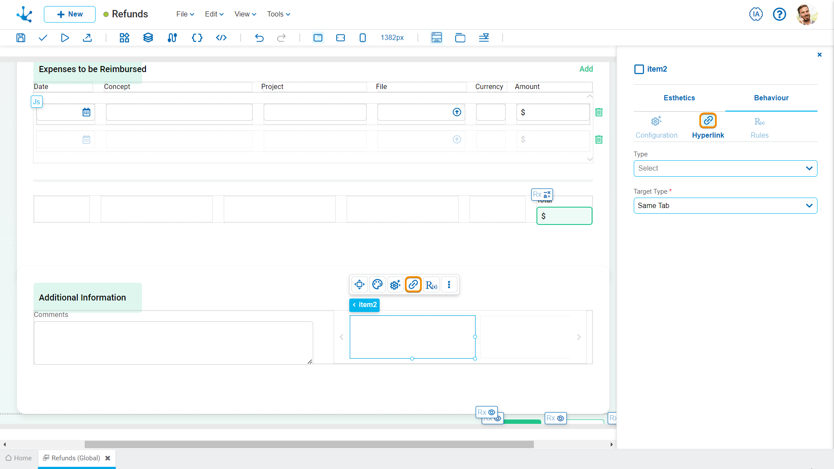Open the File menu
Screen dimensions: 834x469
(182, 14)
